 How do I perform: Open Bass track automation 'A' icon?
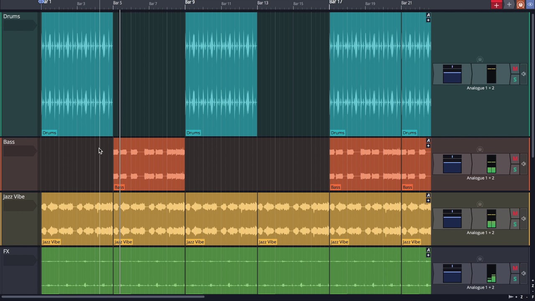[428, 141]
